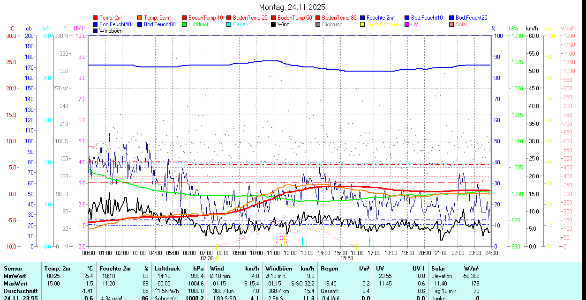Image resolution: width=586 pixels, height=300 pixels.
Task: Click the yellow Sonnenschein legend swatch
Action: (362, 24)
